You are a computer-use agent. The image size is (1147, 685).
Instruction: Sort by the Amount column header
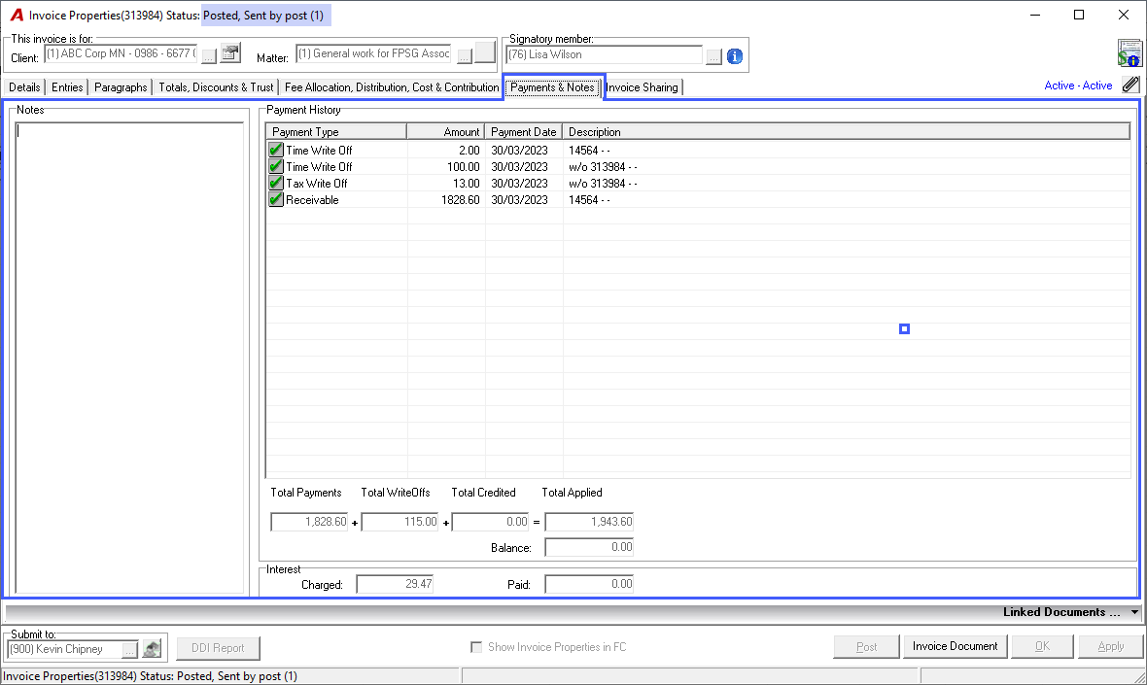click(446, 131)
